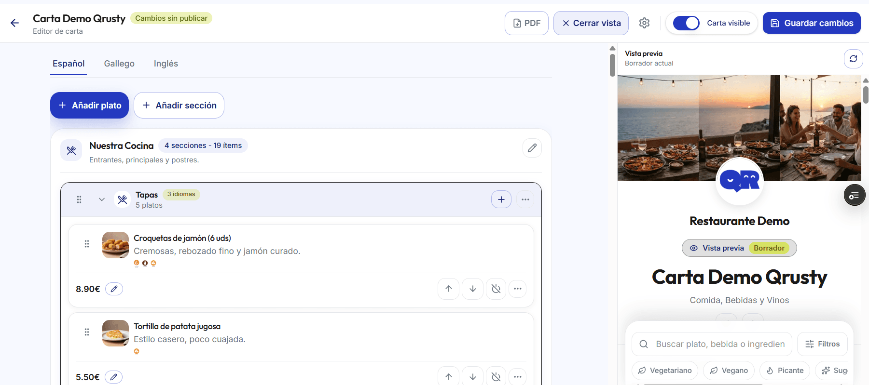Viewport: 869px width, 385px height.
Task: Toggle the Picante filter chip
Action: click(x=785, y=371)
